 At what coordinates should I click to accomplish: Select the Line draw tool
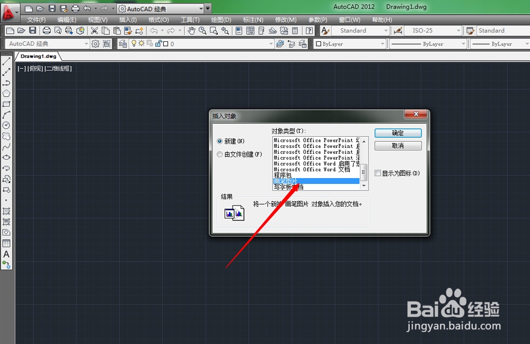6,61
